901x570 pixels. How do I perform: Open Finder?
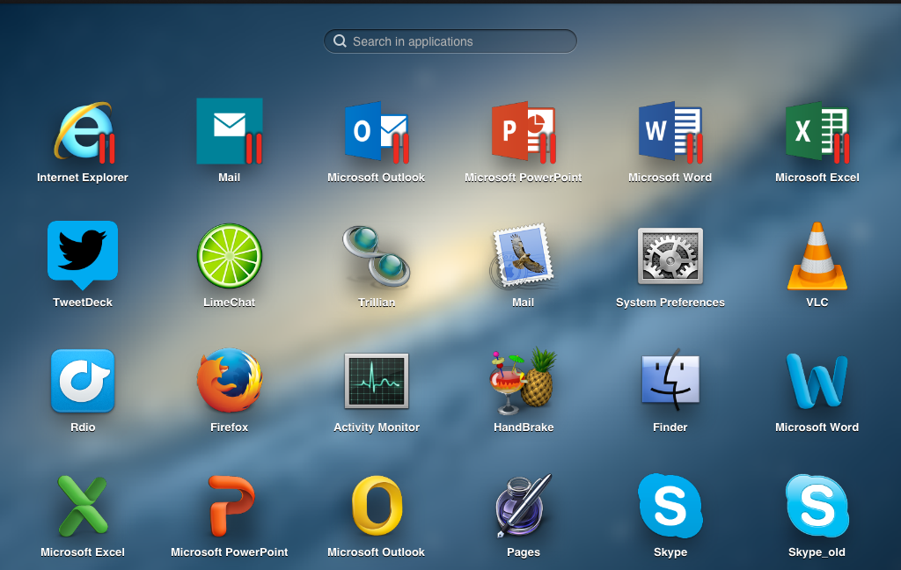pyautogui.click(x=670, y=381)
